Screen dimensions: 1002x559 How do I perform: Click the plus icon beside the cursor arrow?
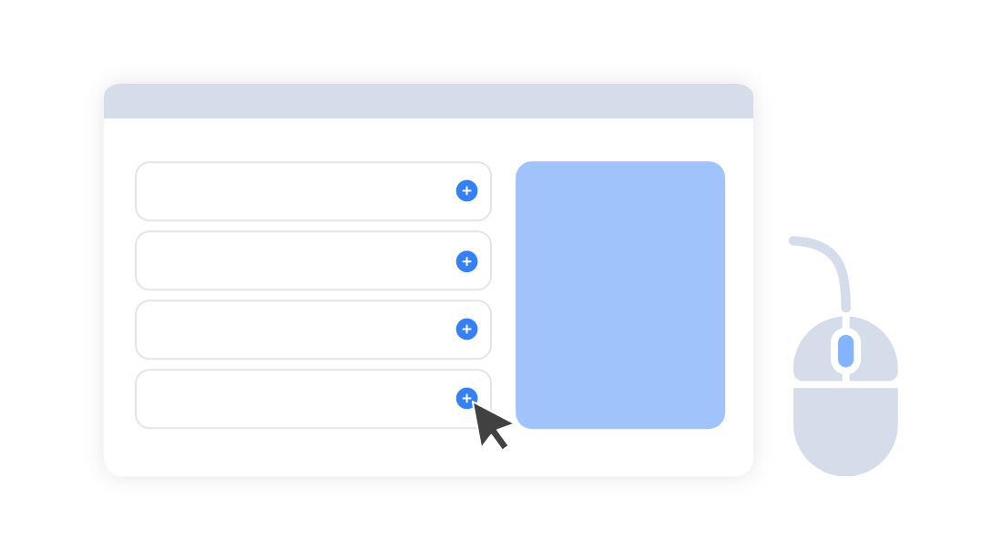pyautogui.click(x=466, y=398)
